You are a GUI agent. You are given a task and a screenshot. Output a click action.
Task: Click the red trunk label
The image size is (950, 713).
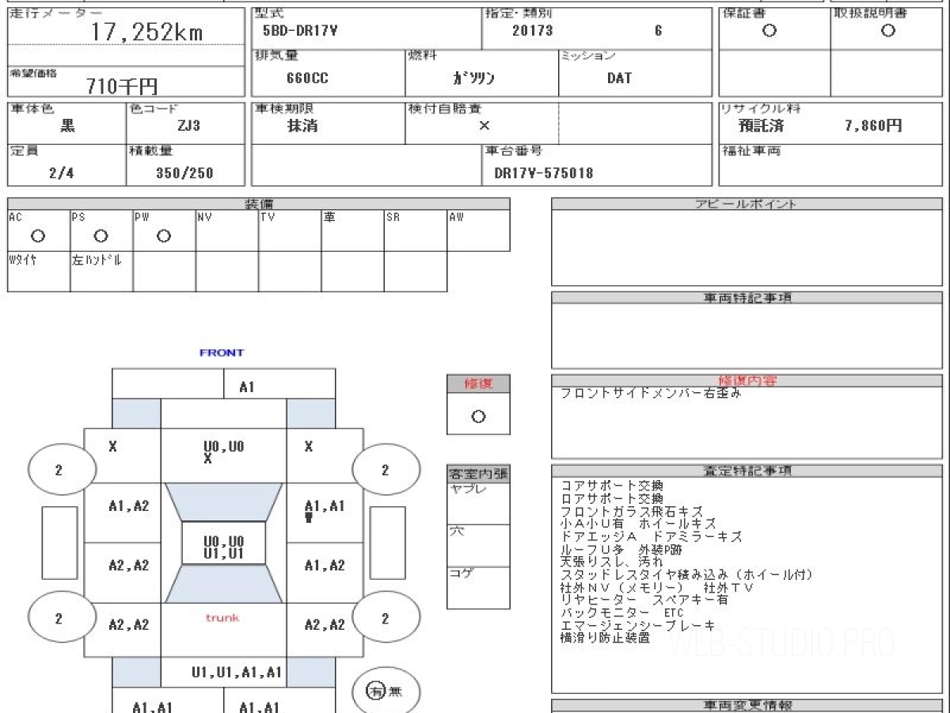[222, 617]
